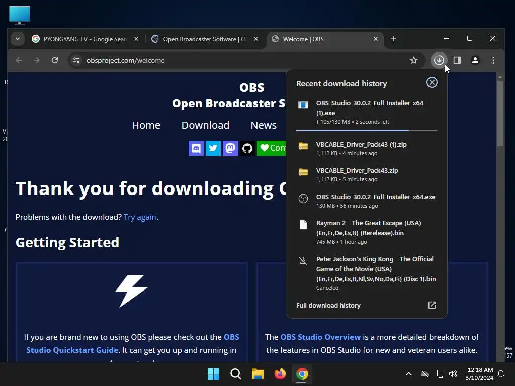Open tab search dropdown arrow
The height and width of the screenshot is (386, 515).
(x=18, y=39)
